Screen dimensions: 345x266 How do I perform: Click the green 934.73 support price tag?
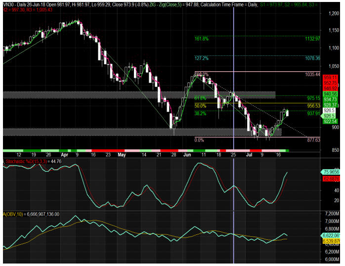(330, 99)
